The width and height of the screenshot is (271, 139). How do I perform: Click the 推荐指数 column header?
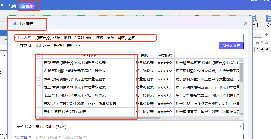point(165,55)
